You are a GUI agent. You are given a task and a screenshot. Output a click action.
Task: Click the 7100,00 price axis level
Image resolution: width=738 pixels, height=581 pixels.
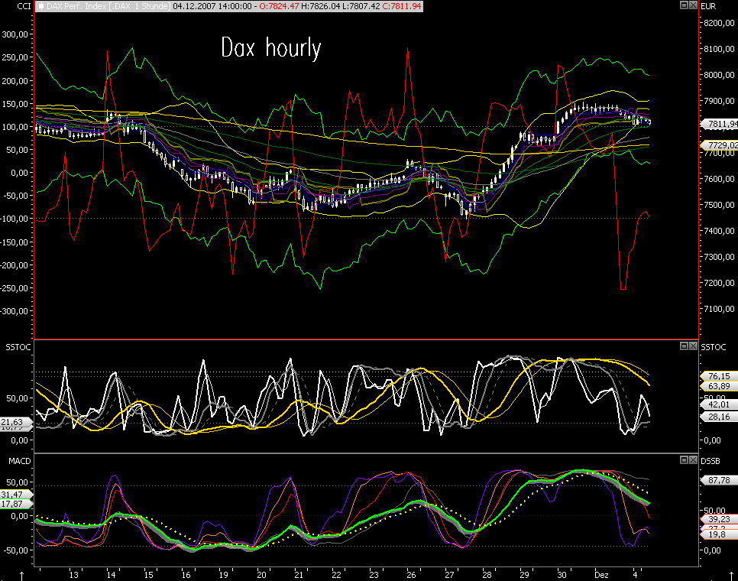point(719,309)
